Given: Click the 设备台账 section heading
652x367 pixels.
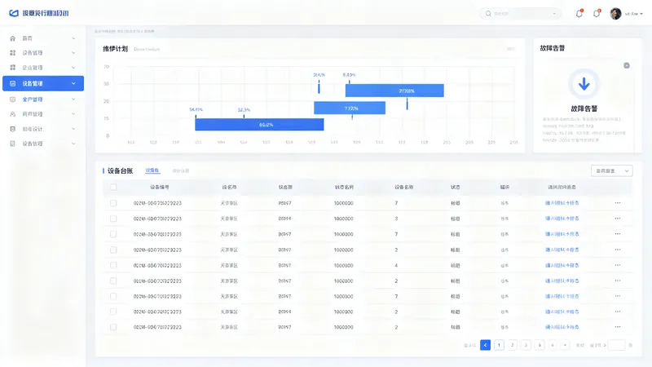Looking at the screenshot, I should coord(120,171).
